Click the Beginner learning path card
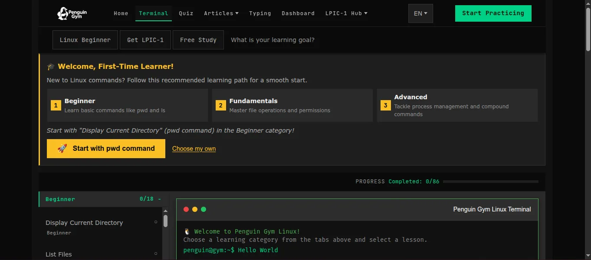This screenshot has height=260, width=591. 128,105
